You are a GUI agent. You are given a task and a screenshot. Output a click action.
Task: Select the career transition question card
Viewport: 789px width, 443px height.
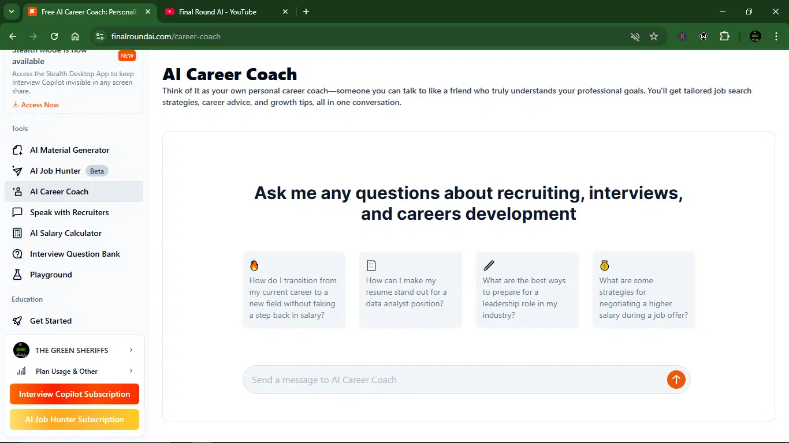coord(294,290)
